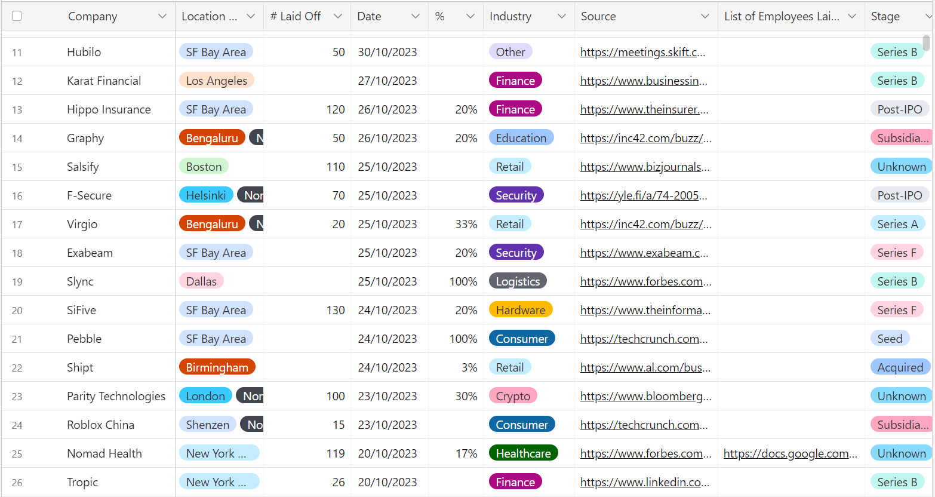Click the Karat Financial company name
Image resolution: width=935 pixels, height=497 pixels.
(104, 81)
